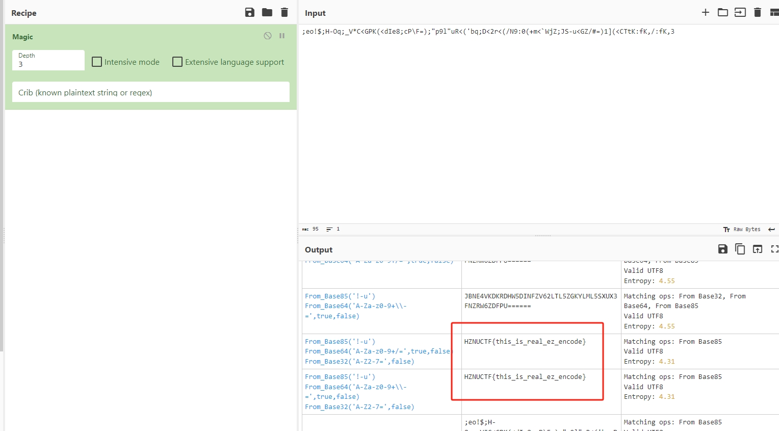The height and width of the screenshot is (431, 779).
Task: Set breakpoint on Magic operation
Action: click(282, 36)
